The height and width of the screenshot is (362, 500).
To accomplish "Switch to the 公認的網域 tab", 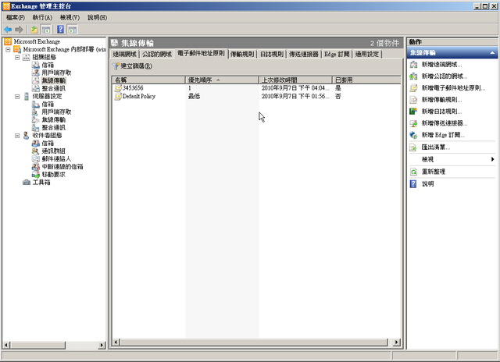I will tap(157, 54).
